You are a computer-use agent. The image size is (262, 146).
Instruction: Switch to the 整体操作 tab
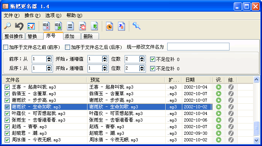coord(14,36)
